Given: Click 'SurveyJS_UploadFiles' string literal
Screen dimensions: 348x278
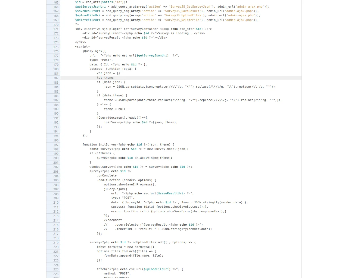Looking at the screenshot, I should pyautogui.click(x=183, y=15).
